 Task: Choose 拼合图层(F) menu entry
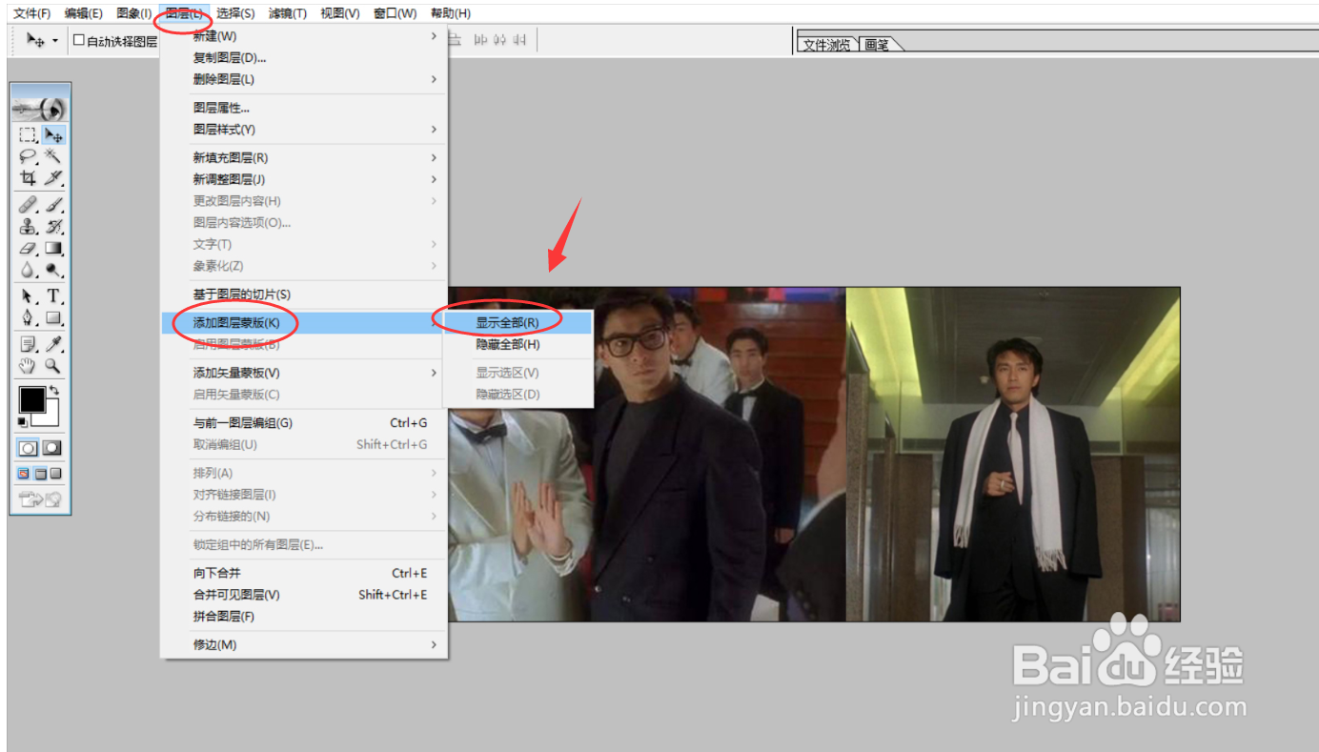pyautogui.click(x=303, y=617)
